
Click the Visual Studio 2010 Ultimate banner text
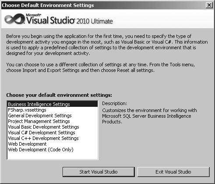pos(70,20)
